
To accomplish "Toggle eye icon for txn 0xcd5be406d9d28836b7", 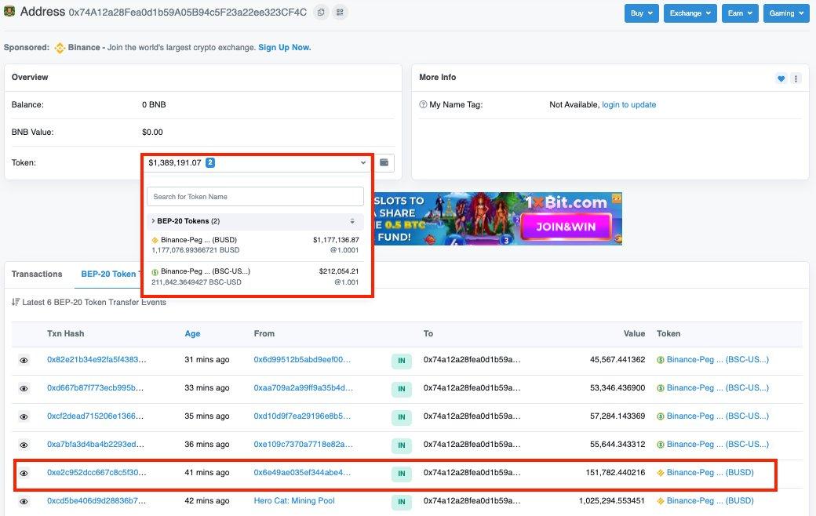I will pos(24,501).
